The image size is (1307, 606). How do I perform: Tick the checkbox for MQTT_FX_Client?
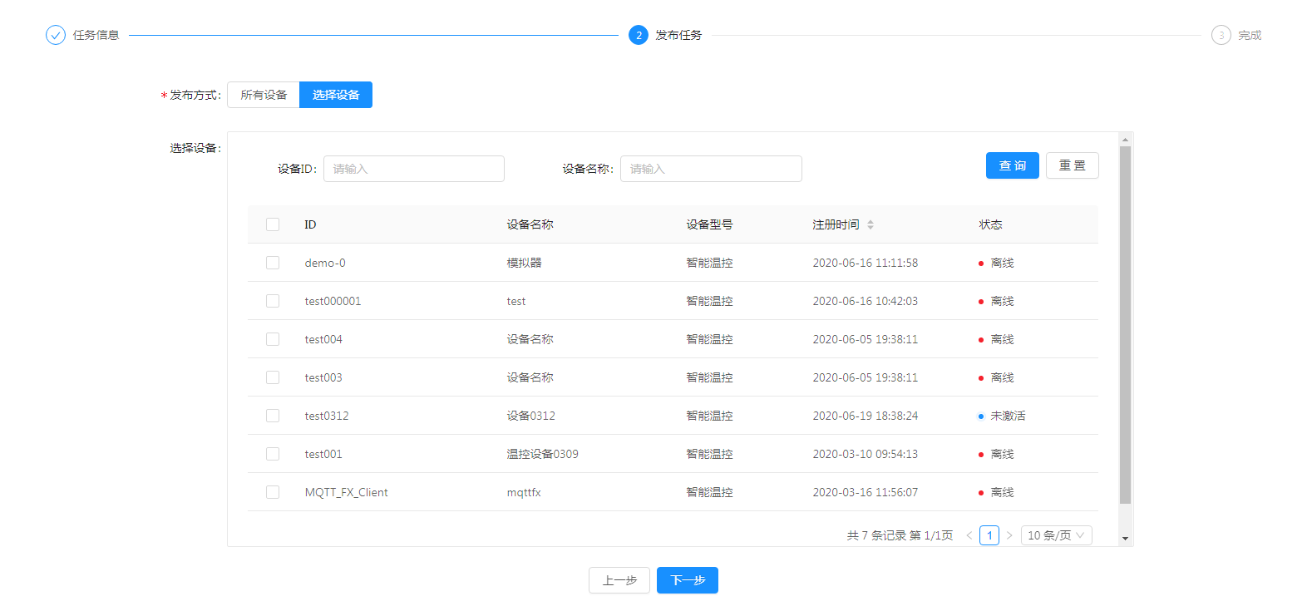(x=273, y=492)
